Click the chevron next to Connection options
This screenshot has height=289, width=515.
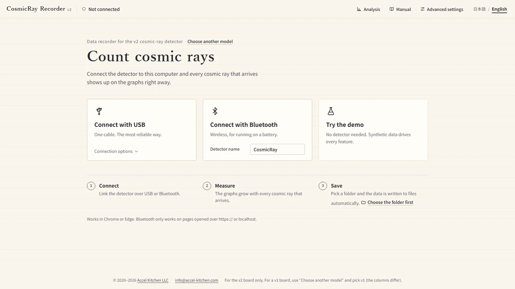click(x=136, y=151)
